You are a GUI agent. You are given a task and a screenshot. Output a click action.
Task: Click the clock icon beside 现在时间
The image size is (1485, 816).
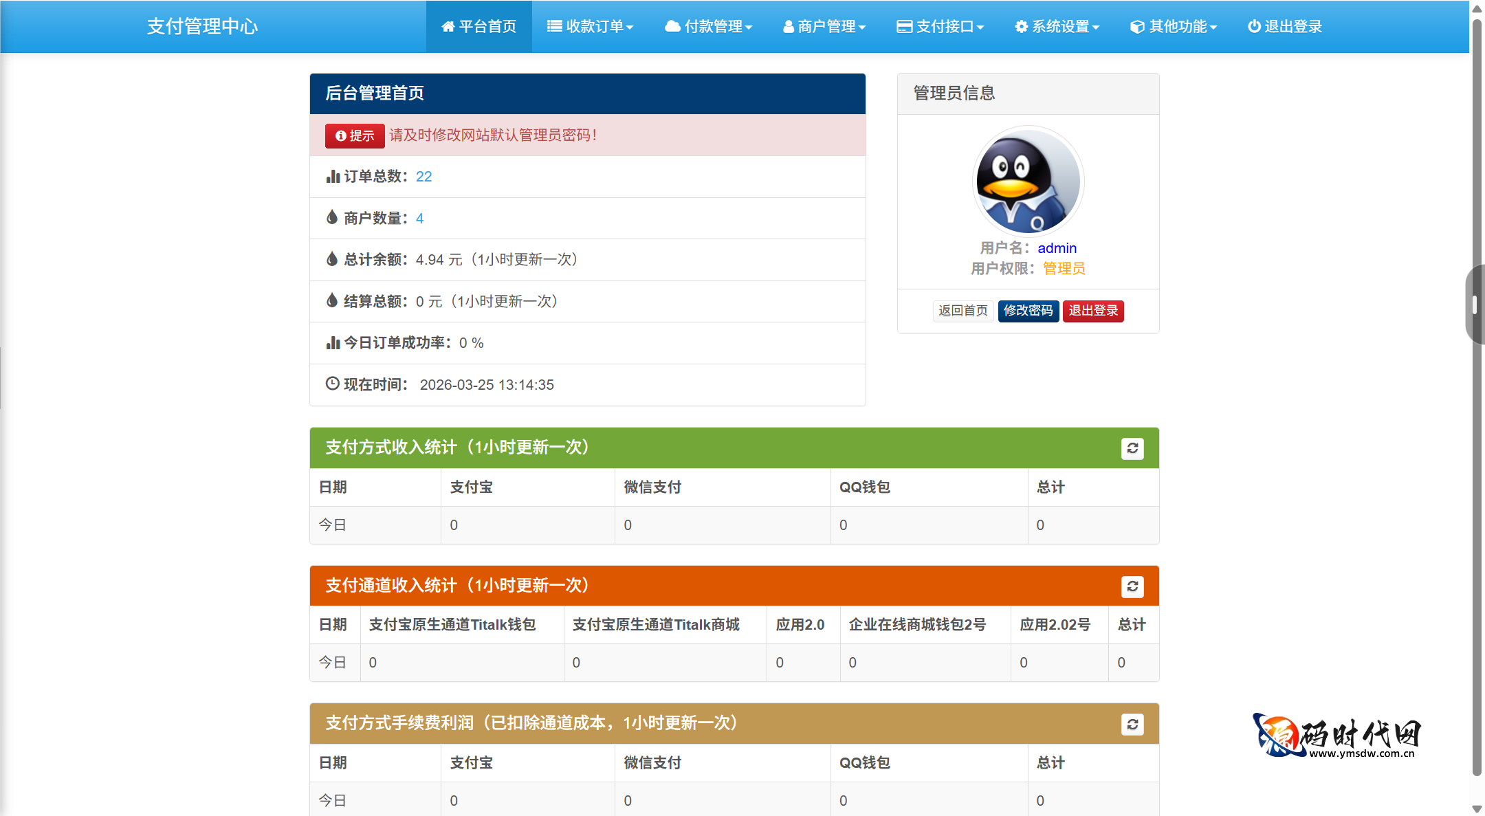click(333, 384)
